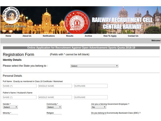Image resolution: width=161 pixels, height=121 pixels.
Task: Click the Full Name SURNAME field
Action: tap(91, 86)
